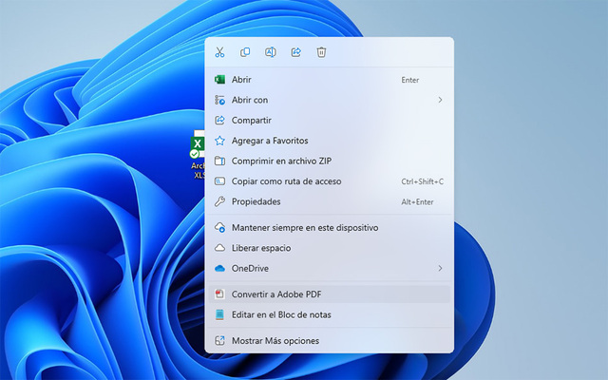The image size is (608, 380).
Task: Open Propiedades from the context menu
Action: [x=330, y=201]
